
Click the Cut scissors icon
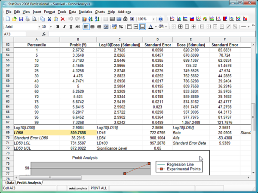[49, 19]
